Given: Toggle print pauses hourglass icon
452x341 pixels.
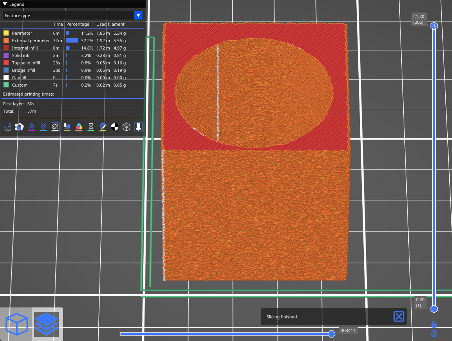Looking at the screenshot, I should [91, 127].
